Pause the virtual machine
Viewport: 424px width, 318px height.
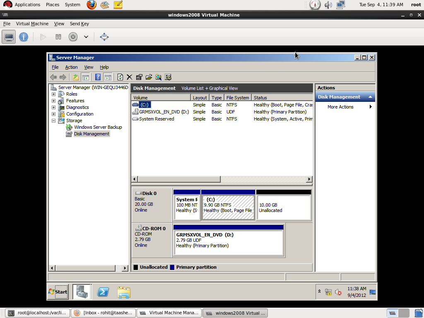point(58,37)
